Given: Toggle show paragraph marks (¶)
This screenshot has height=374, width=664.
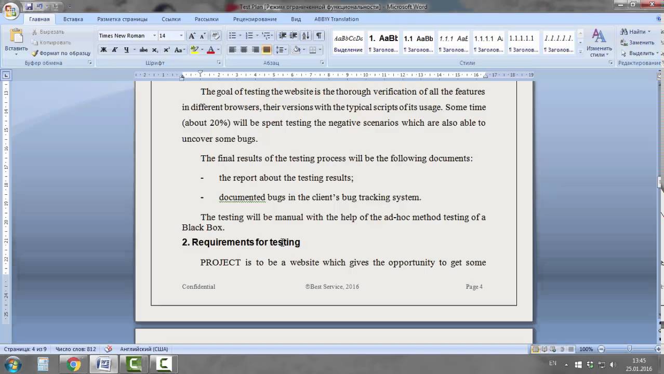Looking at the screenshot, I should pyautogui.click(x=318, y=36).
